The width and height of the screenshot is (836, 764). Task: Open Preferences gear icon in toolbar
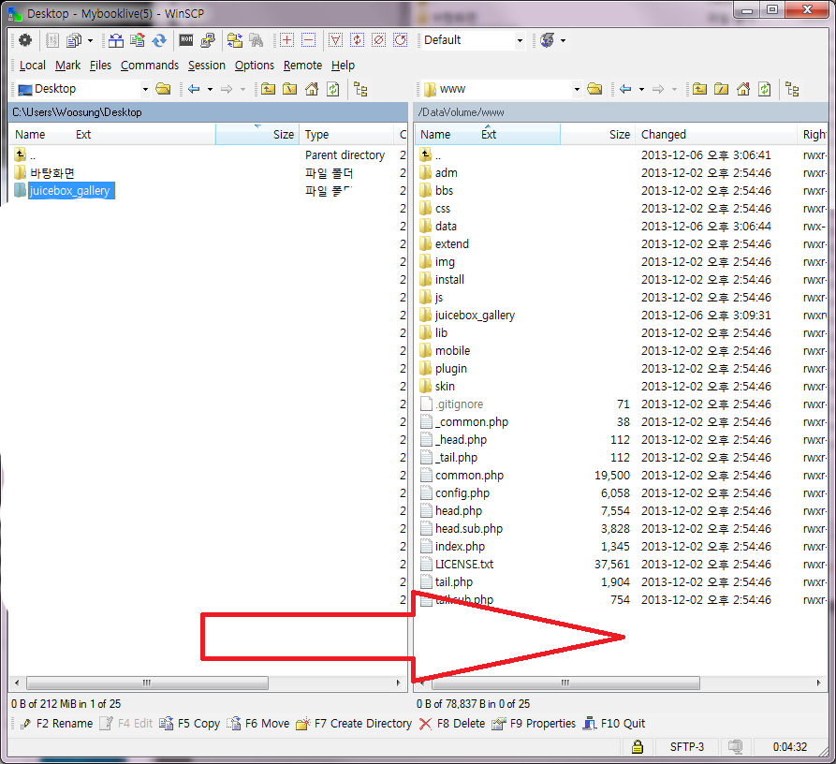point(24,40)
